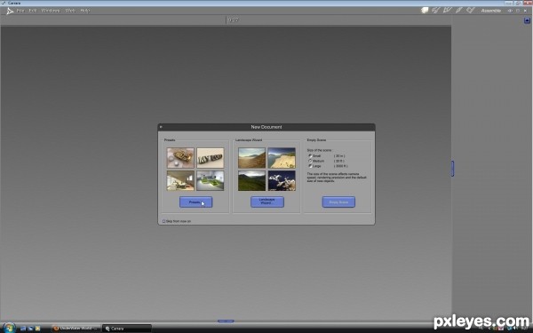The height and width of the screenshot is (333, 533).
Task: Select the Small scene size radio
Action: [x=310, y=155]
